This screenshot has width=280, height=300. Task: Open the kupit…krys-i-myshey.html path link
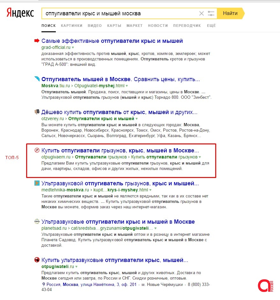click(121, 190)
